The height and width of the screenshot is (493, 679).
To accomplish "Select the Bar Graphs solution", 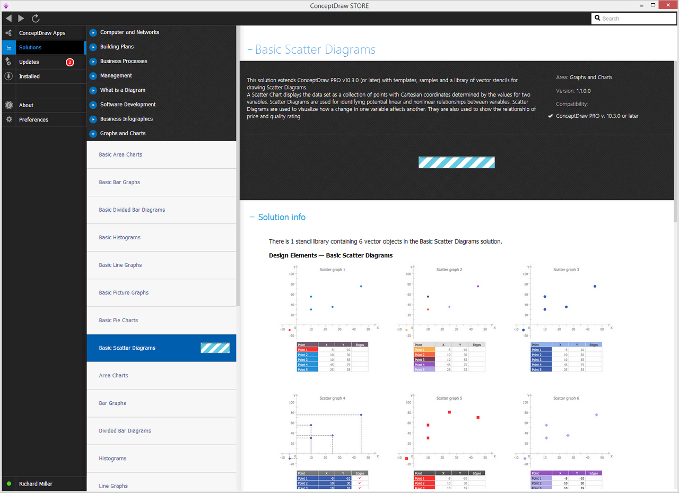I will 161,403.
